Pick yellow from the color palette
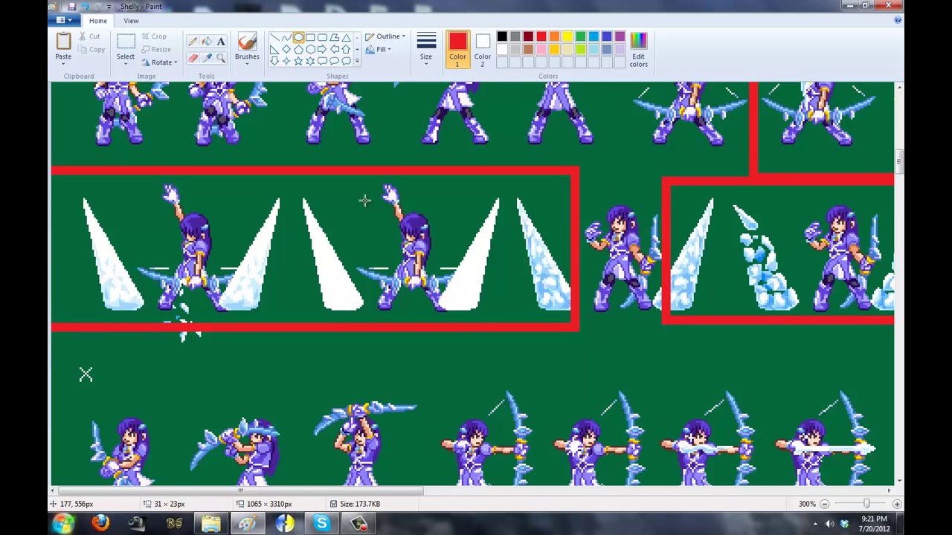The width and height of the screenshot is (952, 535). tap(567, 36)
